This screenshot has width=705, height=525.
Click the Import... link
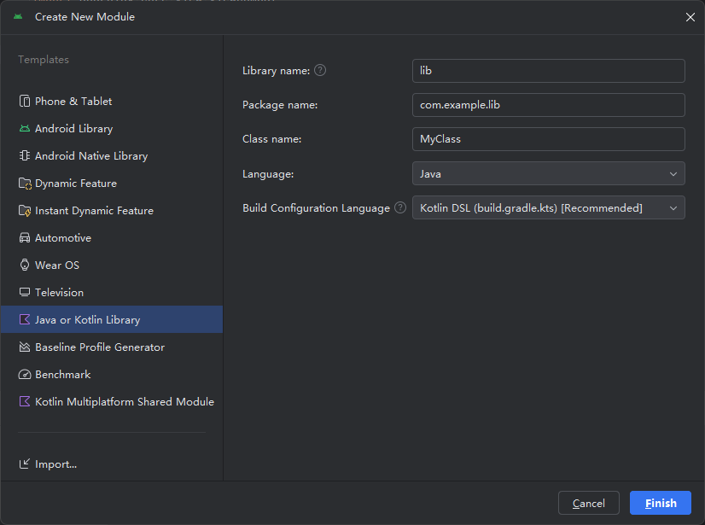point(55,464)
